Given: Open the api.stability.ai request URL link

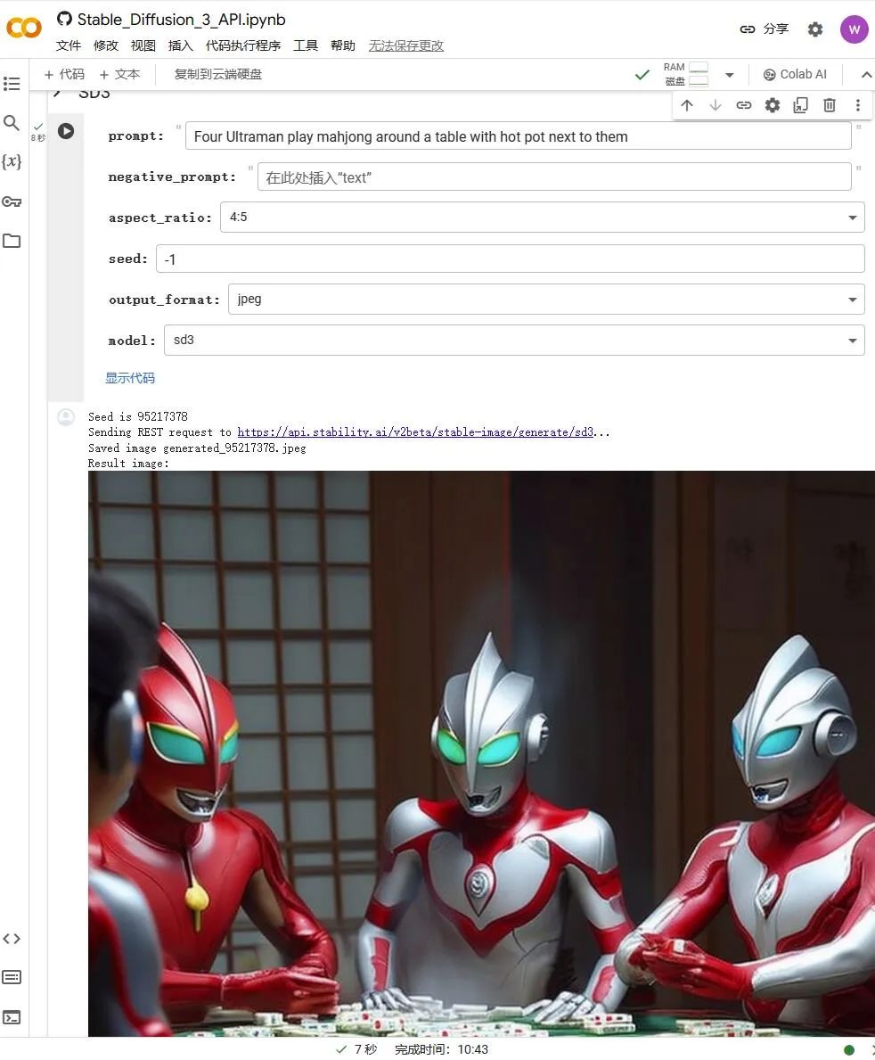Looking at the screenshot, I should point(415,432).
